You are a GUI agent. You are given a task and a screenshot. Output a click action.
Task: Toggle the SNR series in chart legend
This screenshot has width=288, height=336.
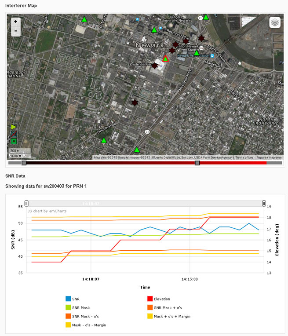pos(68,299)
